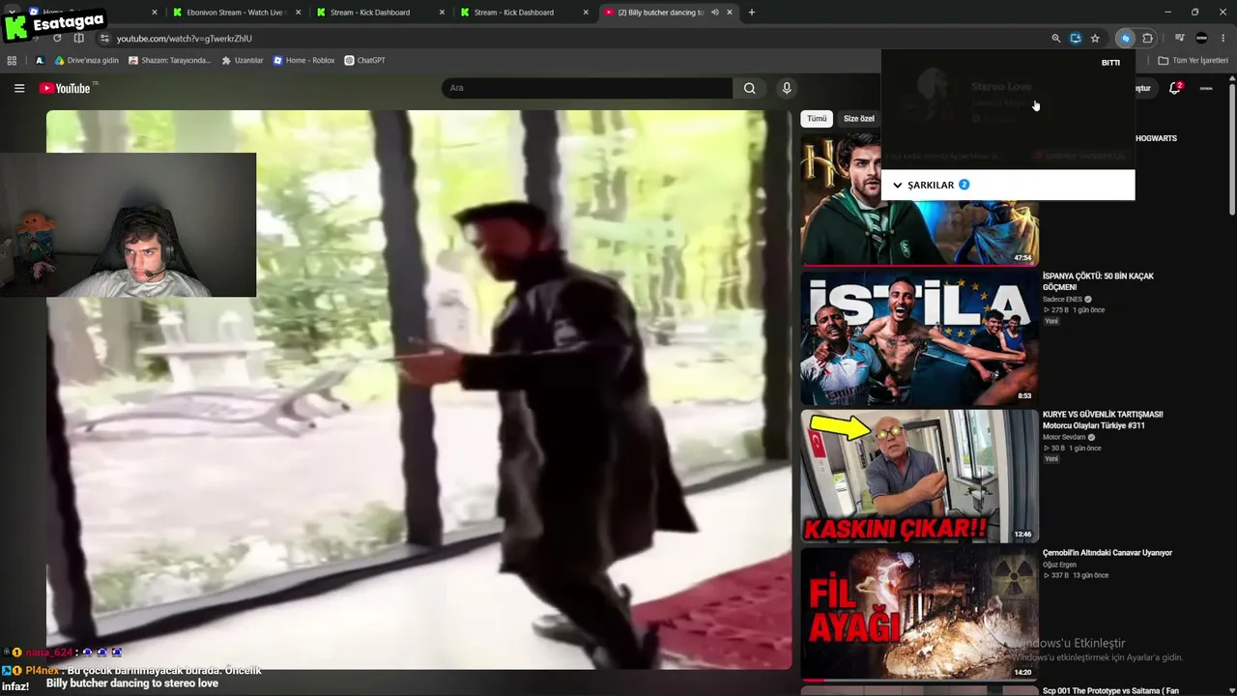This screenshot has width=1237, height=696.
Task: Open video titled KURYE VS GÜVENLİK TARTIŞMASI
Action: point(1103,420)
